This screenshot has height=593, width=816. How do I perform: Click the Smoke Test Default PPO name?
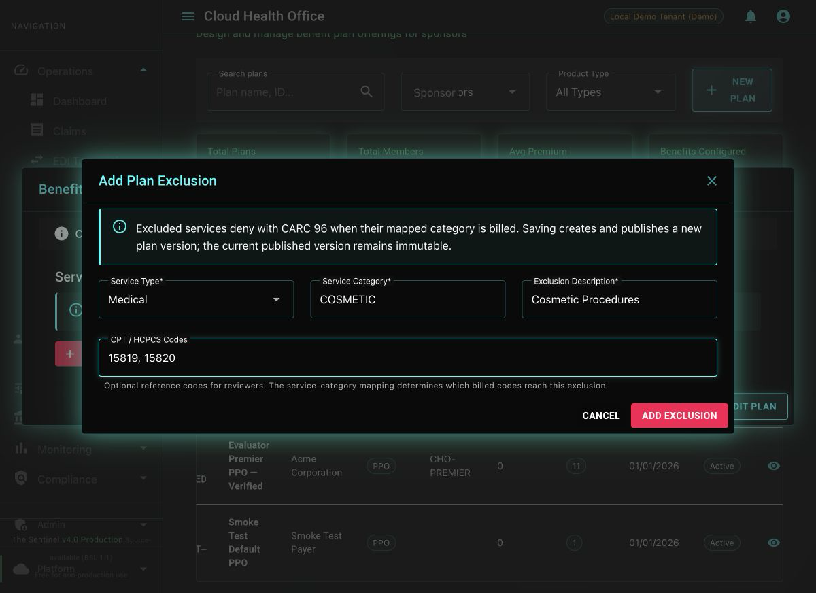pos(245,543)
